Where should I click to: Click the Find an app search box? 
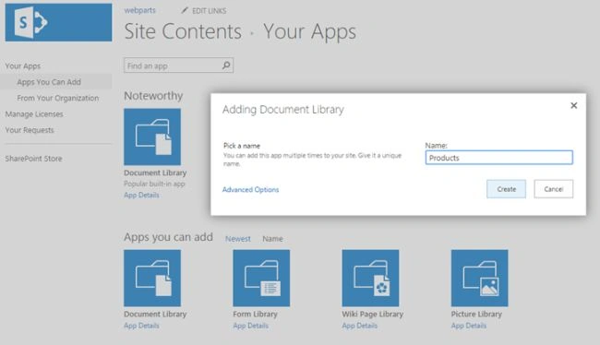pyautogui.click(x=178, y=65)
